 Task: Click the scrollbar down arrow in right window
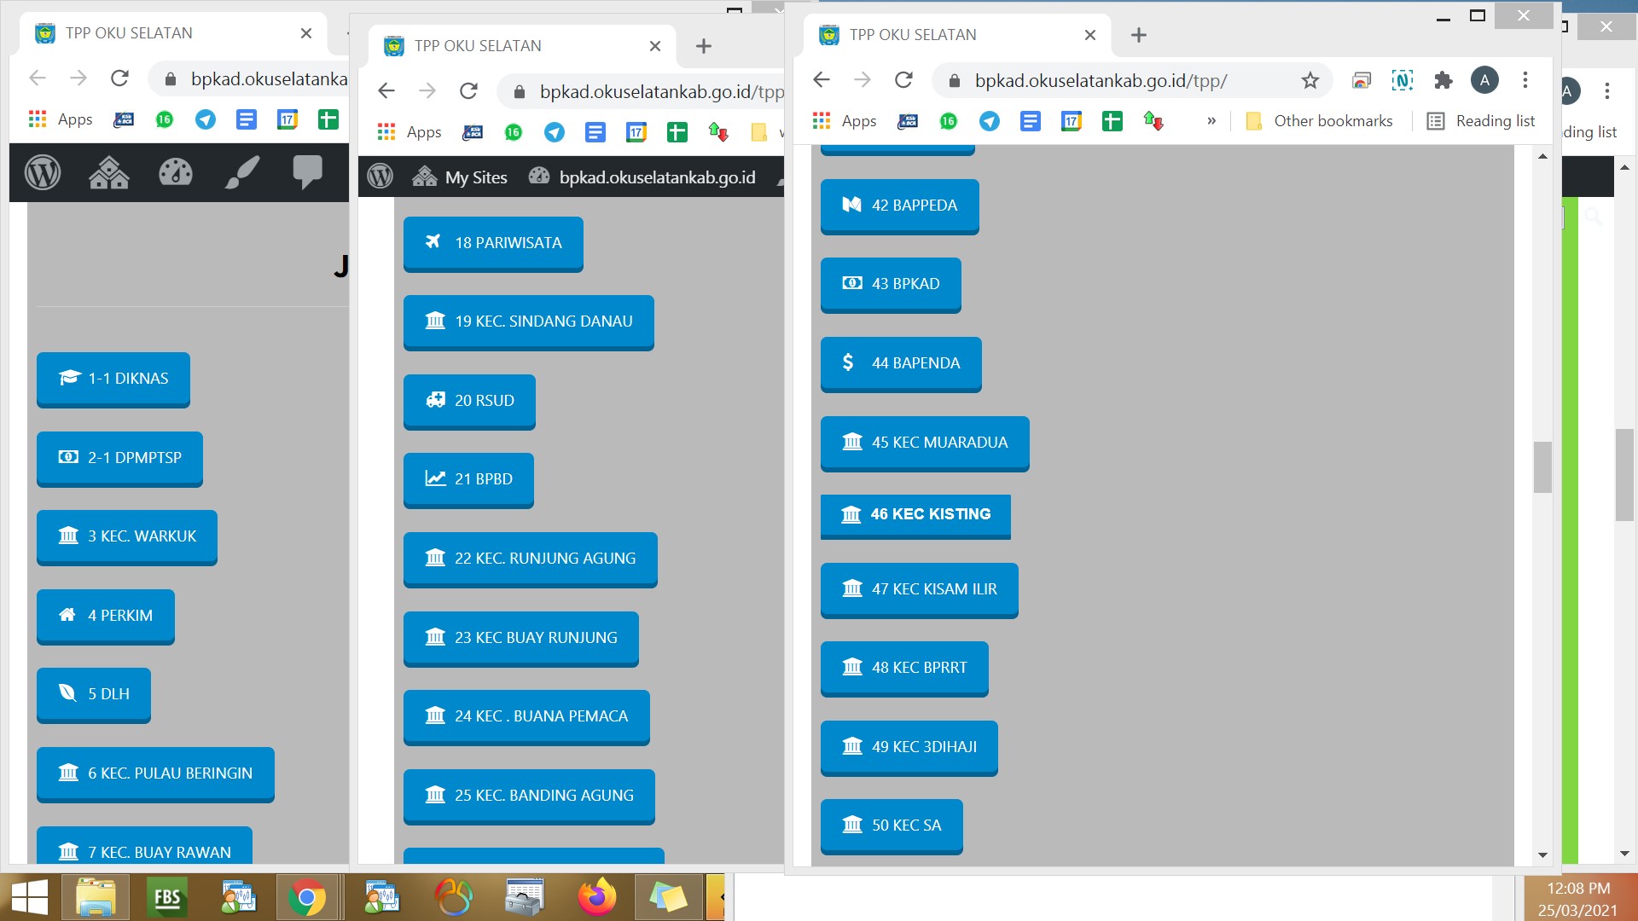pyautogui.click(x=1542, y=854)
